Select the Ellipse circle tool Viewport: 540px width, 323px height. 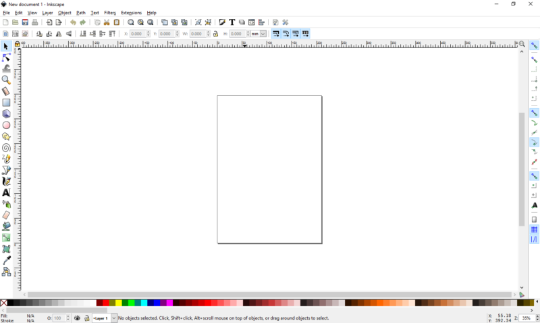click(x=6, y=125)
